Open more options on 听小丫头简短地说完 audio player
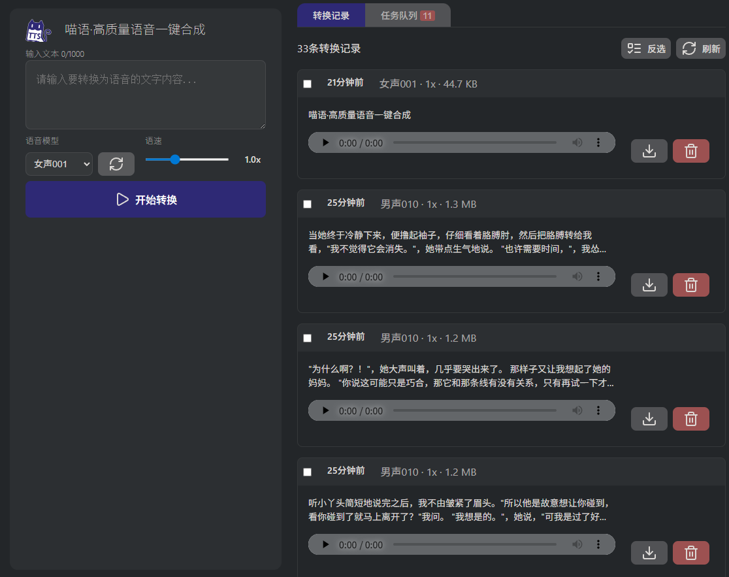This screenshot has height=577, width=729. [x=598, y=544]
